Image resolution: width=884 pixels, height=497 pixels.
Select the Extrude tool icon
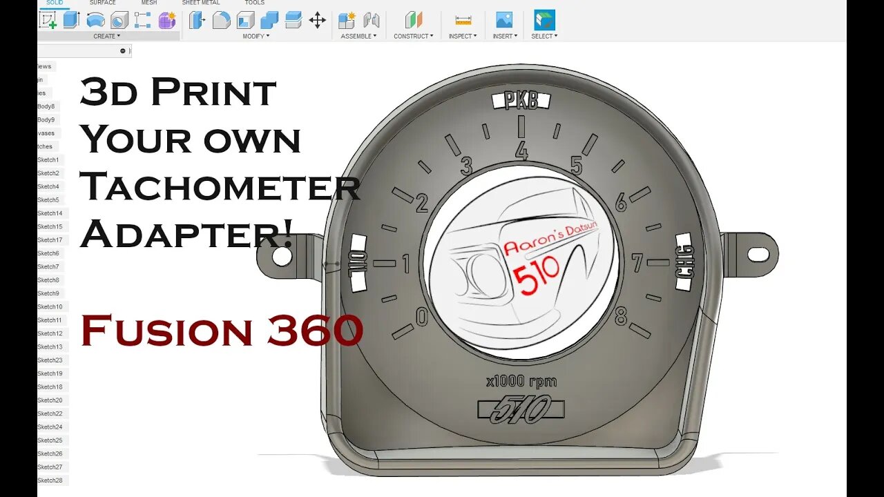pyautogui.click(x=72, y=20)
